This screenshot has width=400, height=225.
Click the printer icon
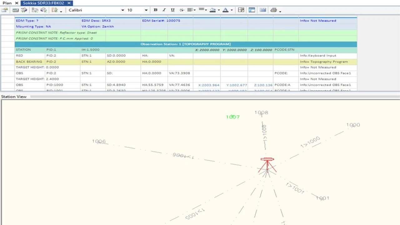tap(274, 10)
